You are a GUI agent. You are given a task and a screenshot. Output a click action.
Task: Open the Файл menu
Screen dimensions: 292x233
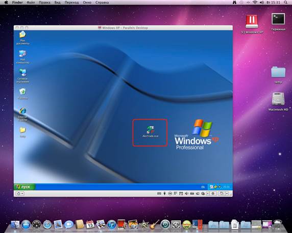[31, 3]
